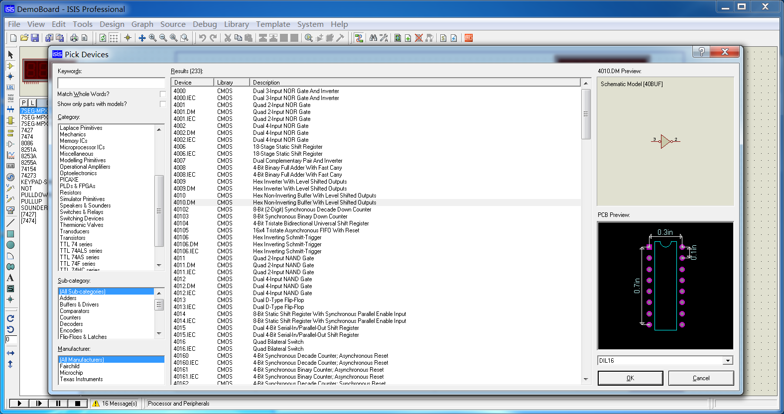784x414 pixels.
Task: Open the DIL16 PCB package dropdown
Action: tap(728, 361)
